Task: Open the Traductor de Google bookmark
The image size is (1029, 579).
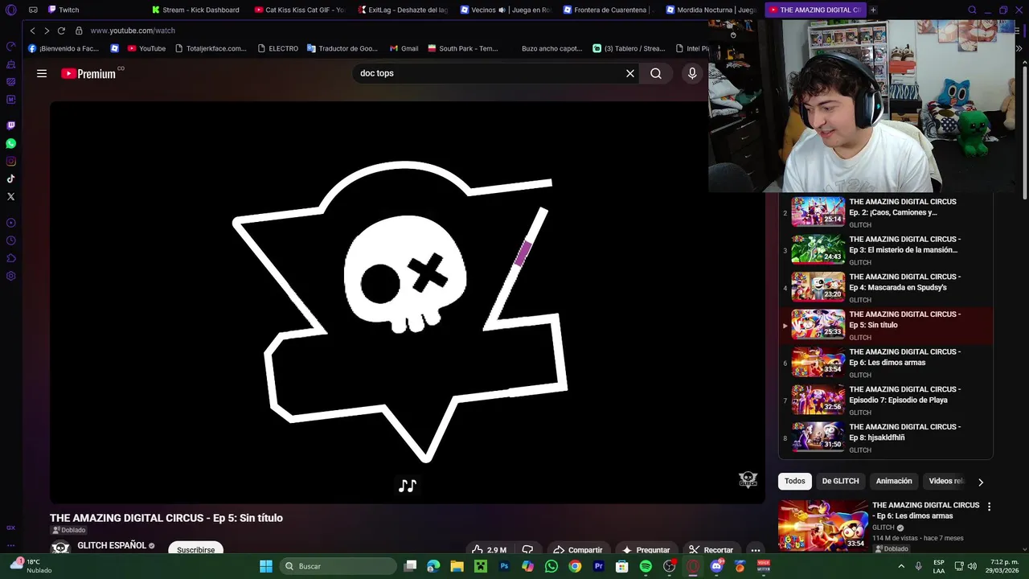Action: click(342, 48)
